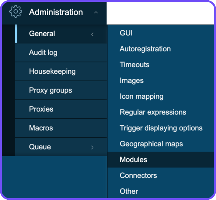Collapse the General submenu with its left arrow
216x200 pixels.
pos(92,34)
